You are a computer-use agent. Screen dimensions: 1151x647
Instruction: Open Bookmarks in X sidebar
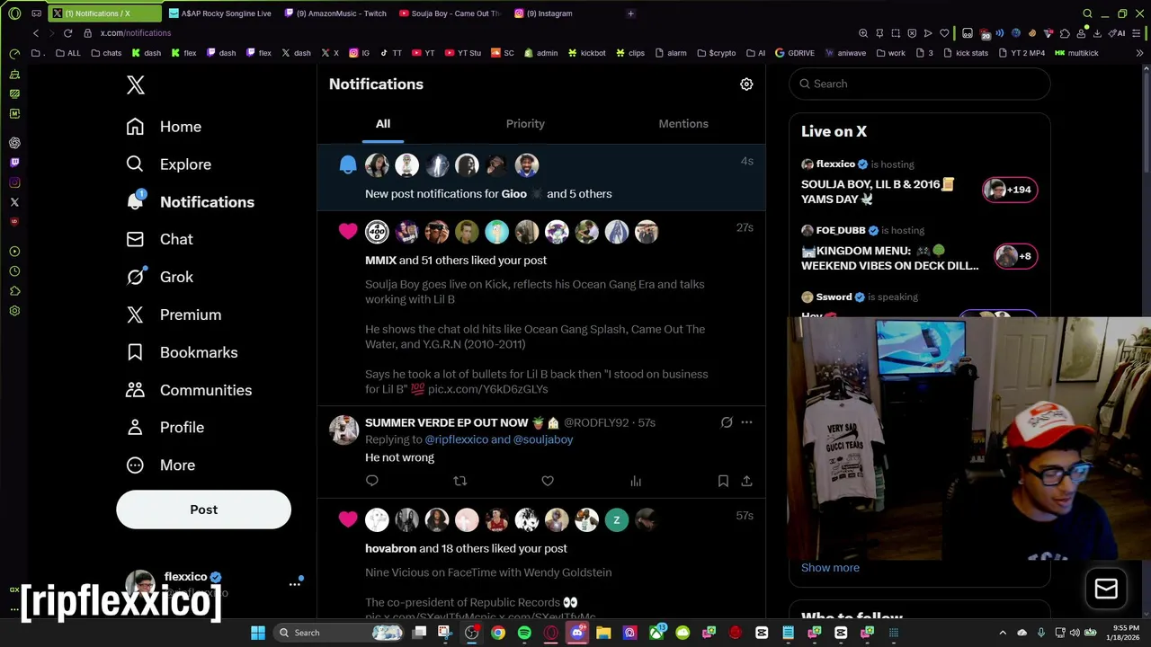(182, 352)
